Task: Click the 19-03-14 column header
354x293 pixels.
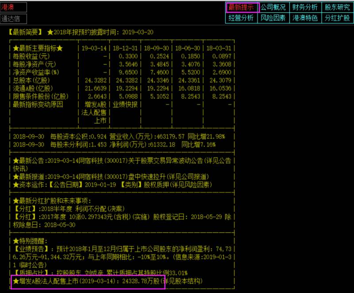Action: 94,48
